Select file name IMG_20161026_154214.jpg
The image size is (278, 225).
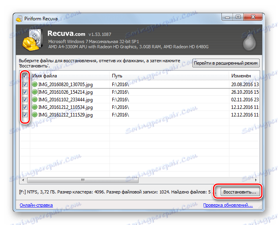tap(65, 92)
